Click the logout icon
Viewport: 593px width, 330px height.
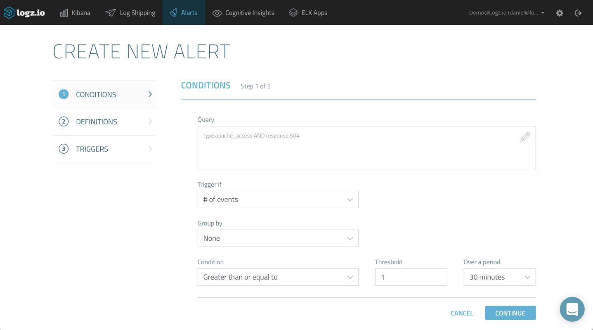[578, 13]
